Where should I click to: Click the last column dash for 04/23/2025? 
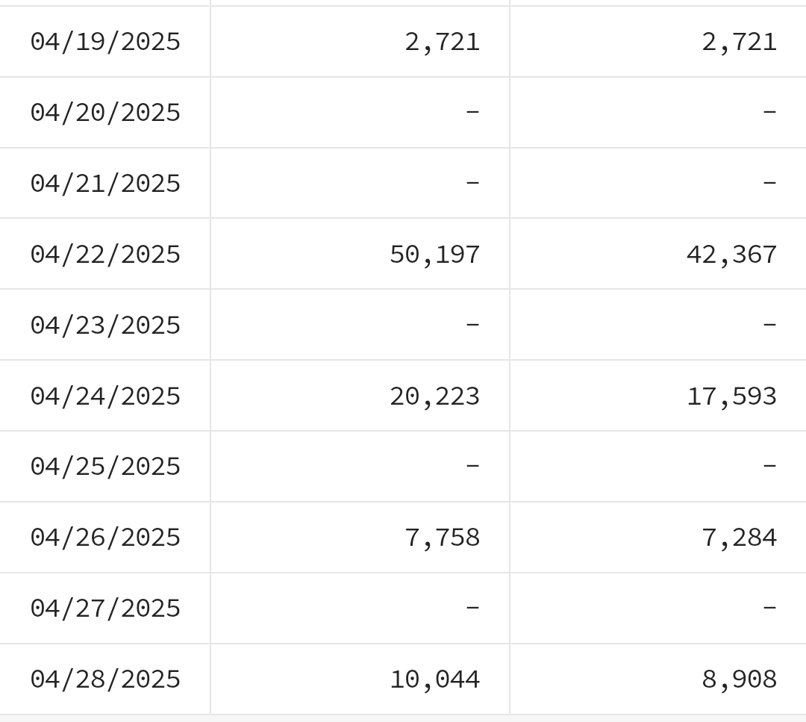pyautogui.click(x=769, y=325)
